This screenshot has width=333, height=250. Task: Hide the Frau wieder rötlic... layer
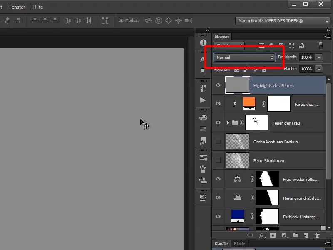(x=218, y=179)
